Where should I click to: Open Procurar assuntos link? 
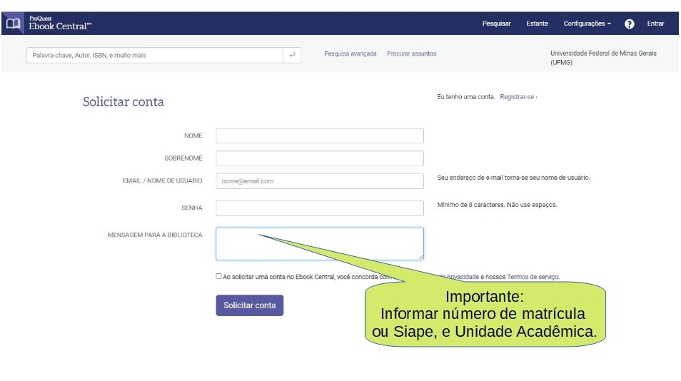tap(411, 54)
